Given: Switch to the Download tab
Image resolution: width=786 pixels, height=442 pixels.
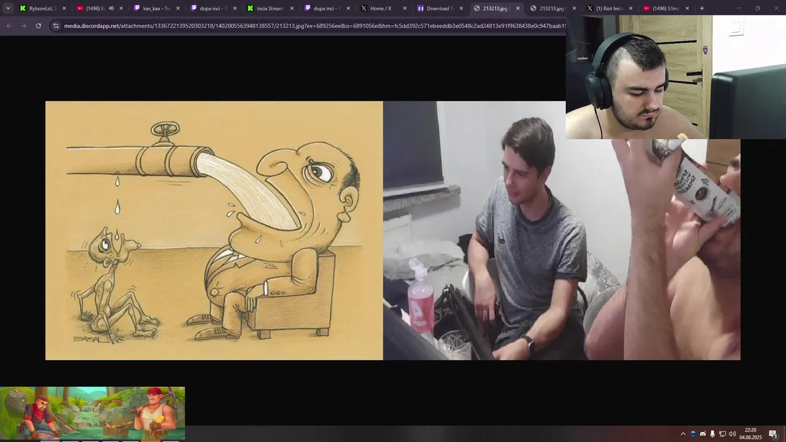Looking at the screenshot, I should (x=439, y=9).
